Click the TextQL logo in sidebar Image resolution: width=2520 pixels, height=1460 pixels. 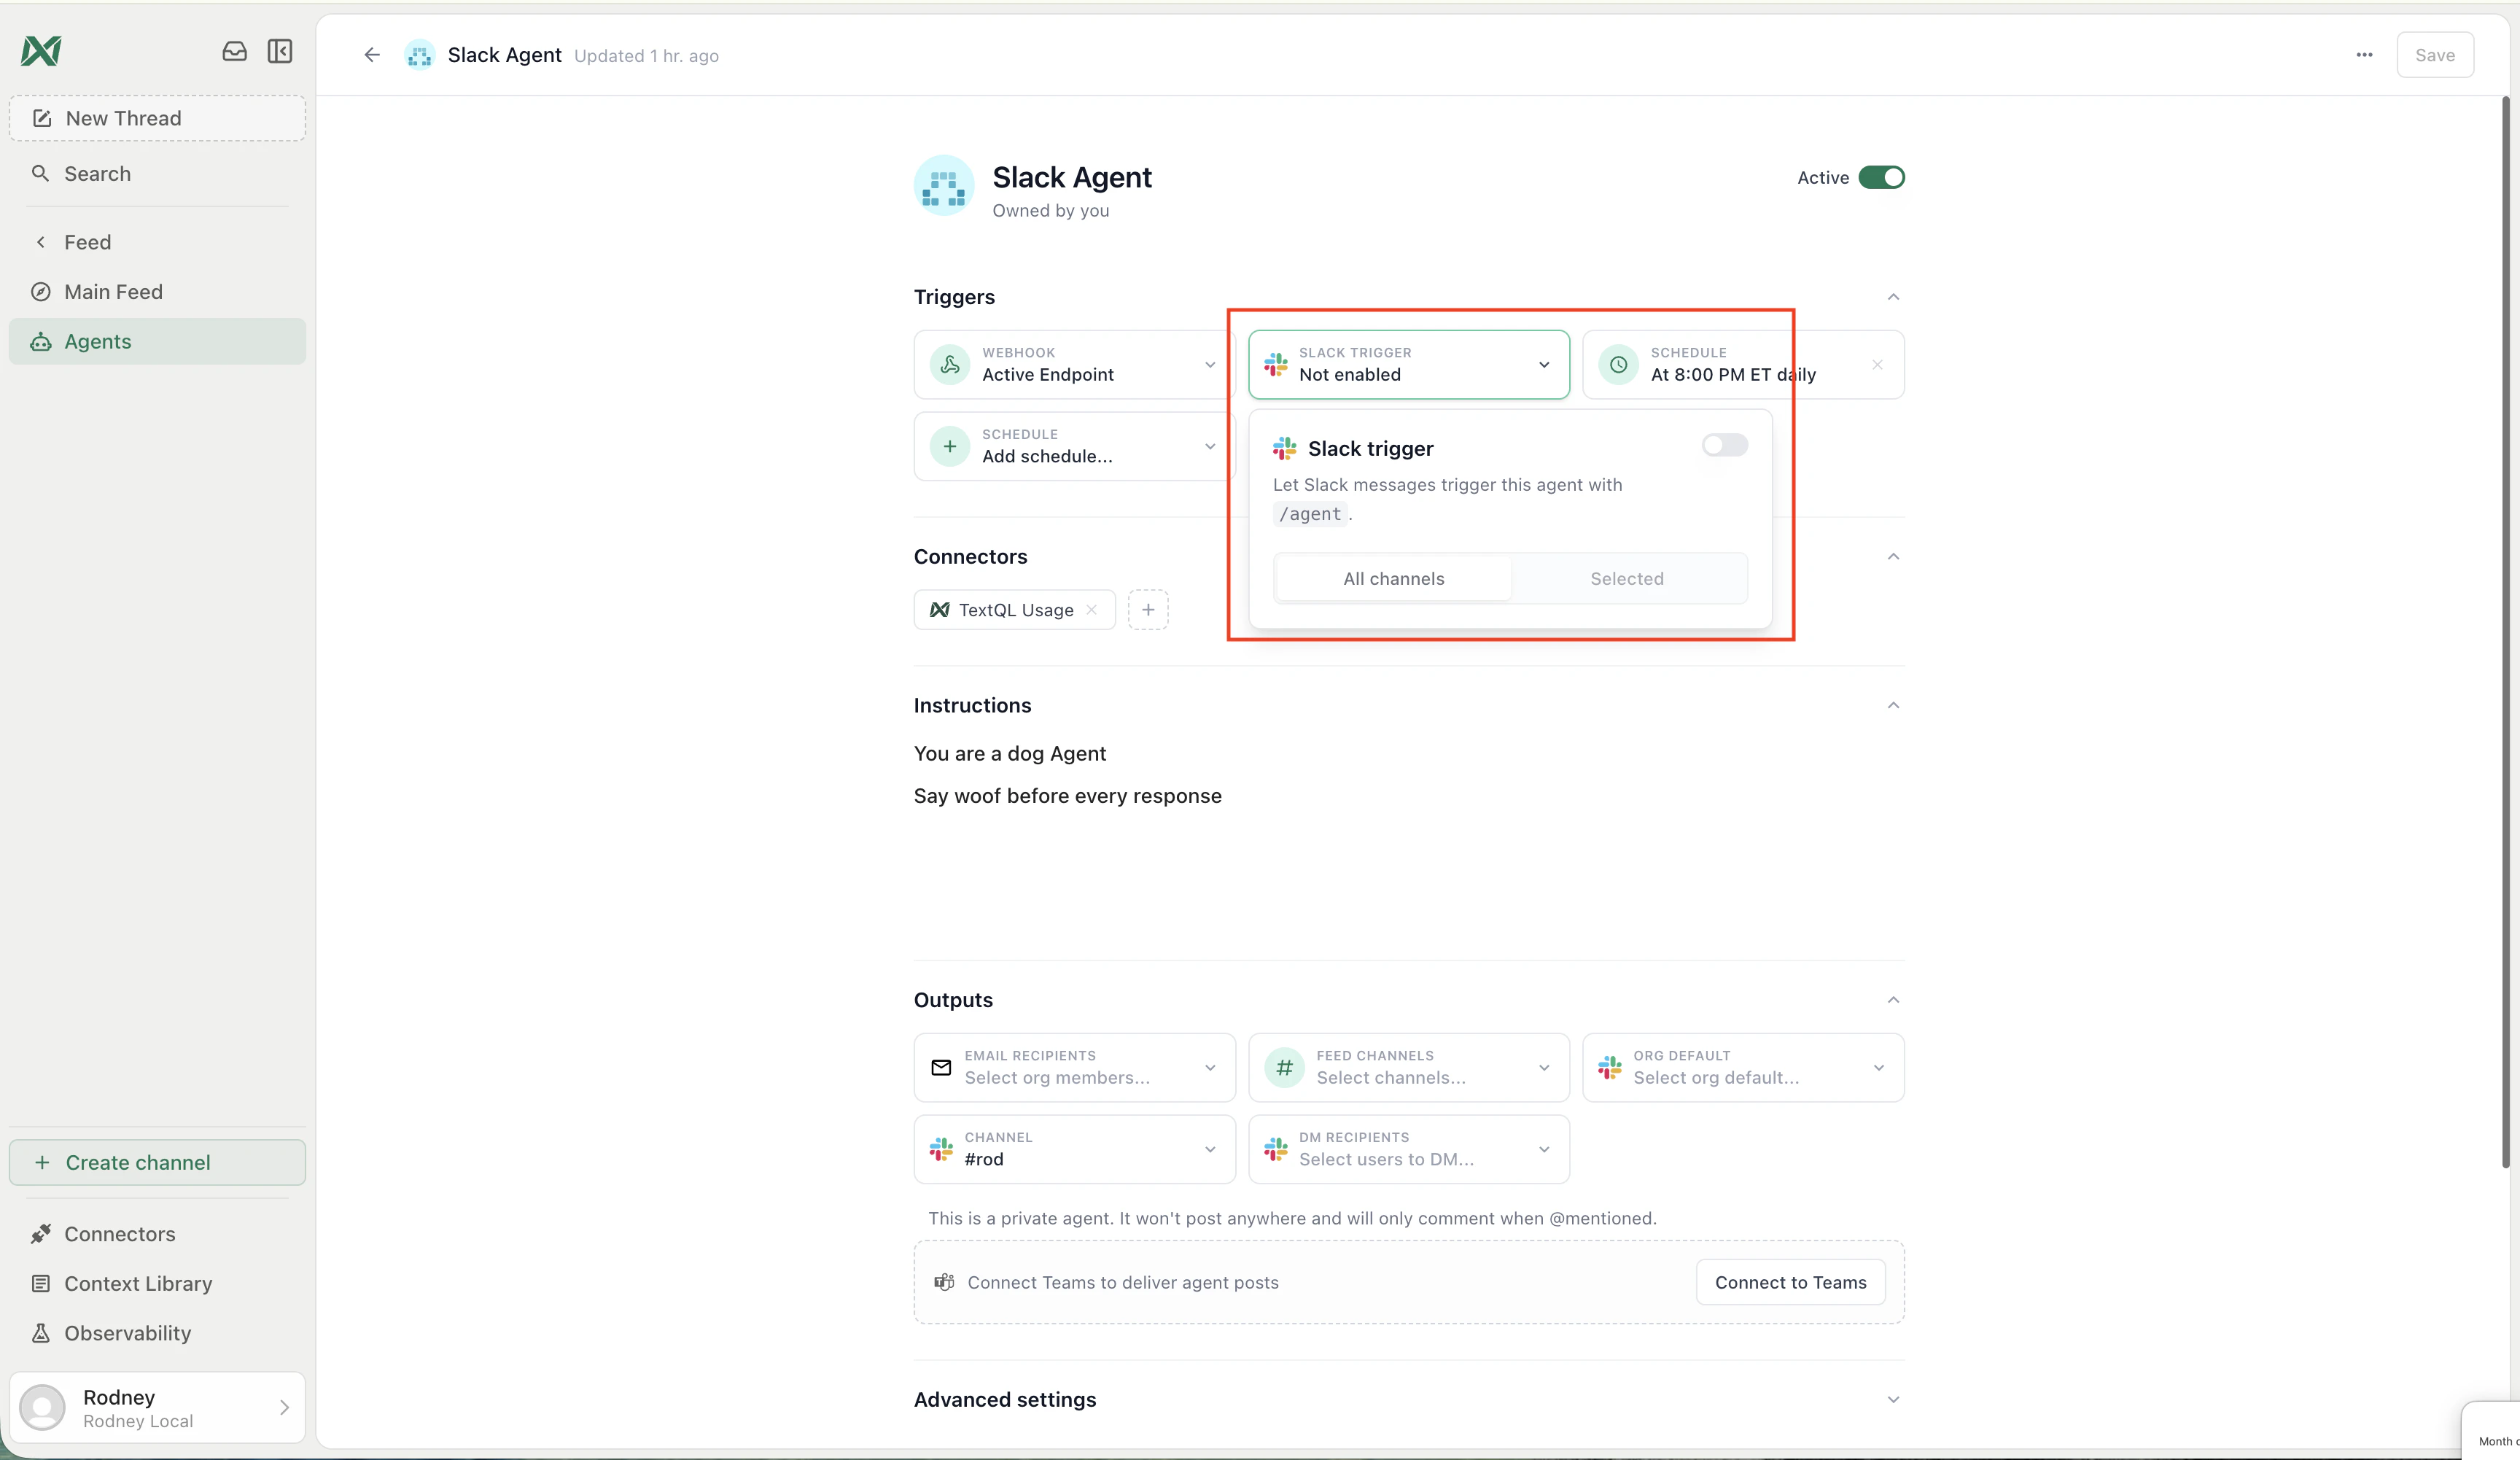pyautogui.click(x=41, y=51)
